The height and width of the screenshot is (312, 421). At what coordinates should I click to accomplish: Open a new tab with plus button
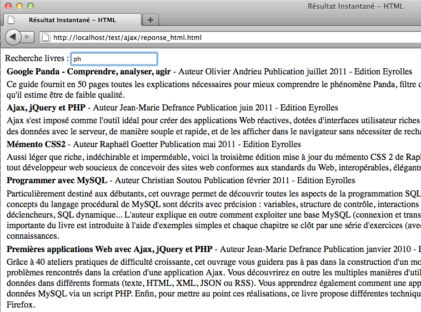150,19
